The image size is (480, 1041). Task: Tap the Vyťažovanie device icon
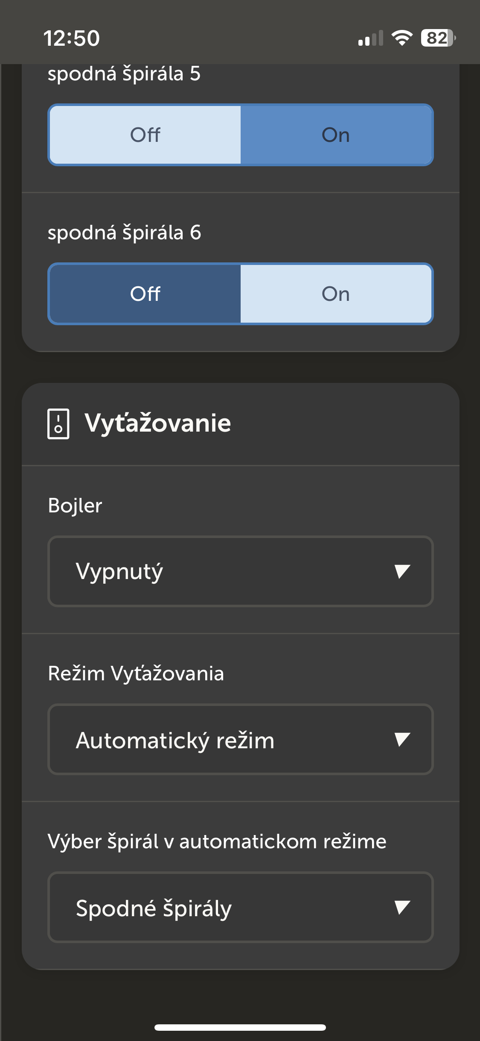(x=58, y=423)
